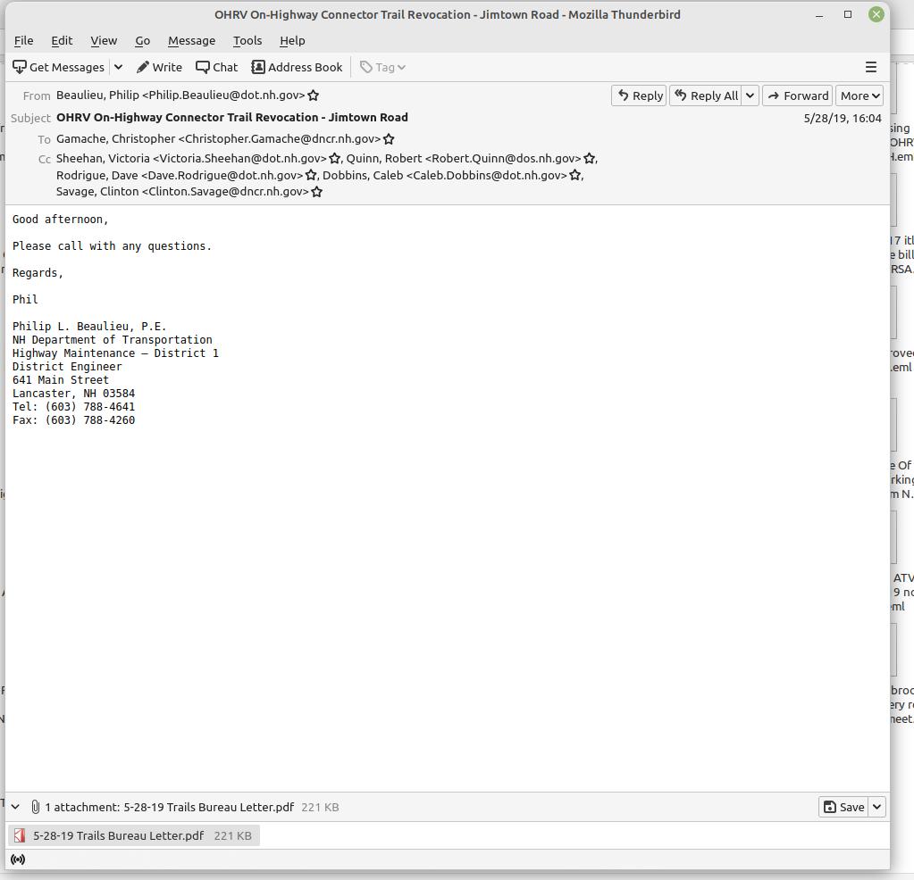Save the attachment with Save button

[843, 807]
